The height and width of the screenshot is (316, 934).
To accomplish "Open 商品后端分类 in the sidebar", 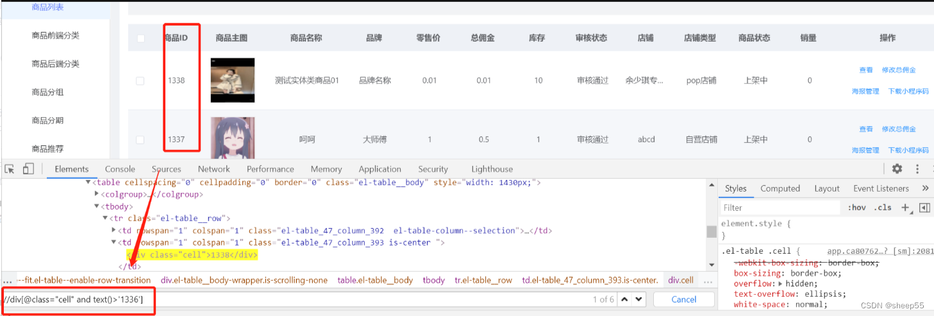I will tap(55, 63).
